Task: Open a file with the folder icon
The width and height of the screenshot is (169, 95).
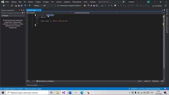Action: click(16, 6)
